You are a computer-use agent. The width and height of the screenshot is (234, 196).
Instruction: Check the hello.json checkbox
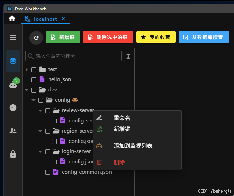click(x=34, y=80)
